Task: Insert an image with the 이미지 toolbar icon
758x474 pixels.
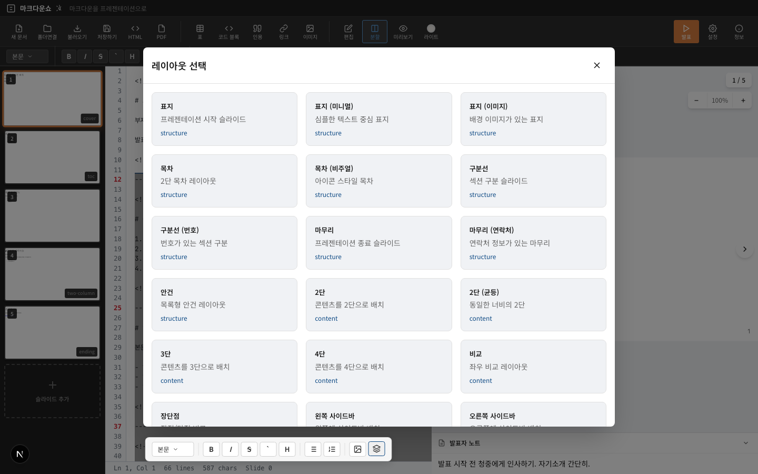Action: click(310, 32)
